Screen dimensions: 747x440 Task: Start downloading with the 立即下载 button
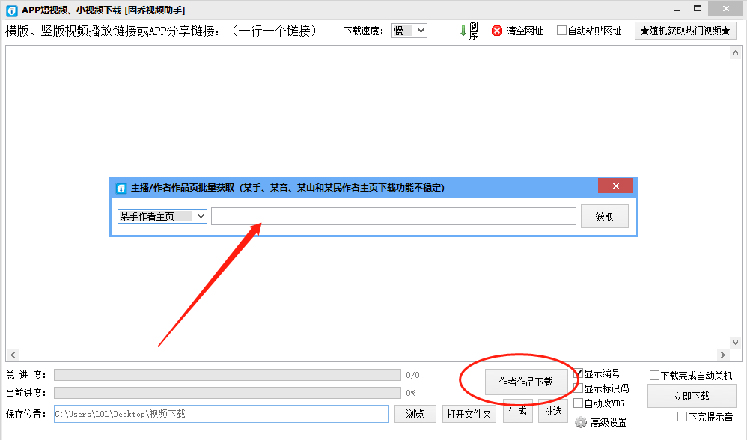691,396
